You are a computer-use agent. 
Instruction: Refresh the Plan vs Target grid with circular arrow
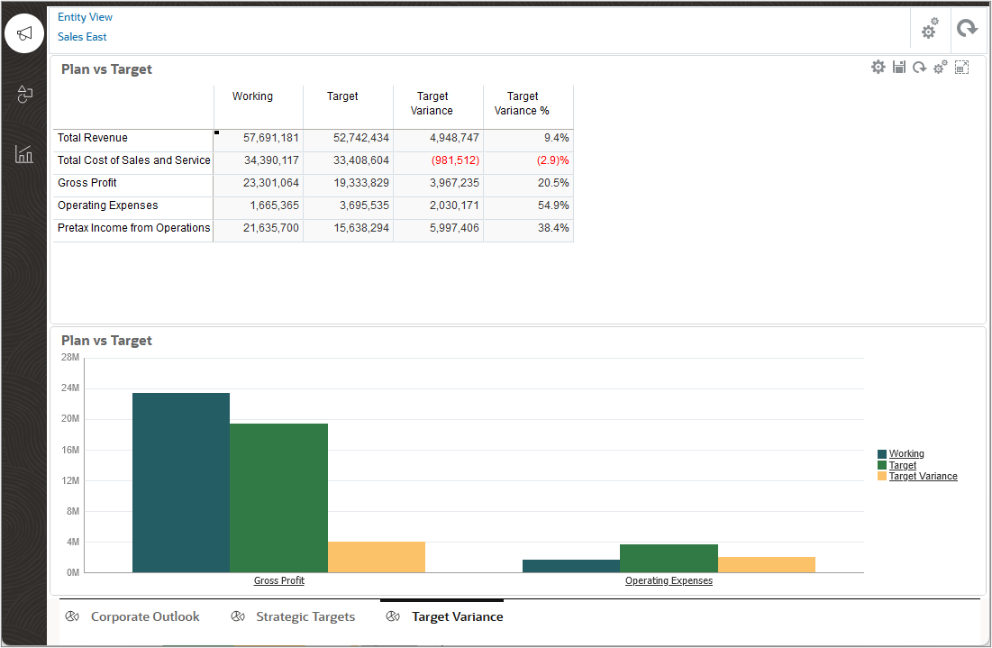(919, 66)
